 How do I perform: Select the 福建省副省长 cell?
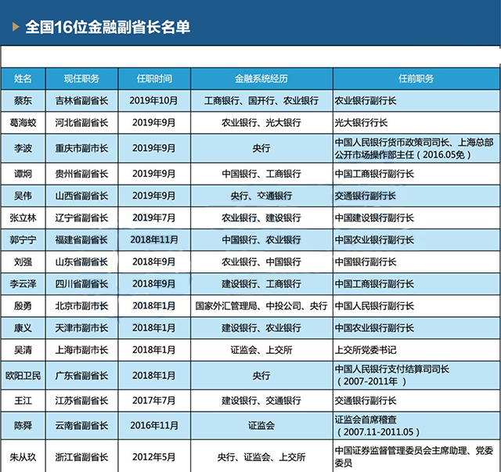point(81,240)
